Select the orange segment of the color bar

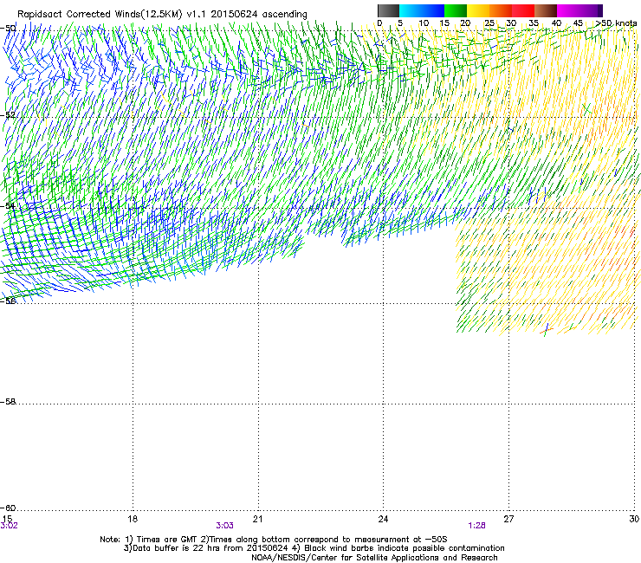[501, 10]
